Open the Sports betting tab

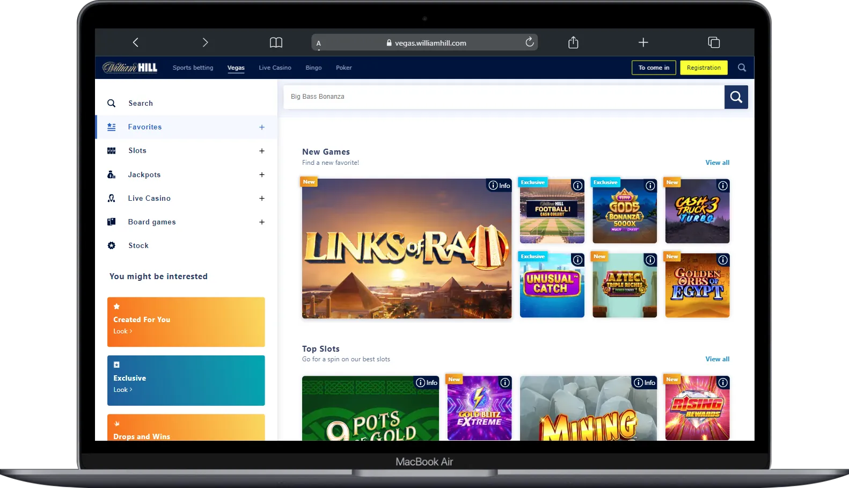pyautogui.click(x=193, y=68)
